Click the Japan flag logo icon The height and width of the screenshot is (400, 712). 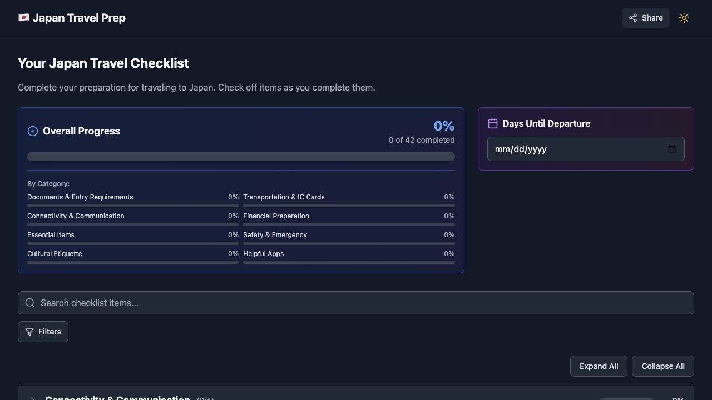pos(23,18)
